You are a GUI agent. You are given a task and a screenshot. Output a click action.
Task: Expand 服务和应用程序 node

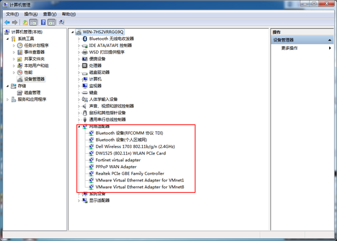pos(8,99)
